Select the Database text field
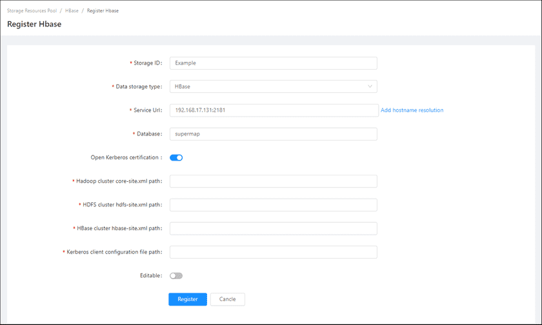Screen dimensions: 542x325 [x=273, y=134]
